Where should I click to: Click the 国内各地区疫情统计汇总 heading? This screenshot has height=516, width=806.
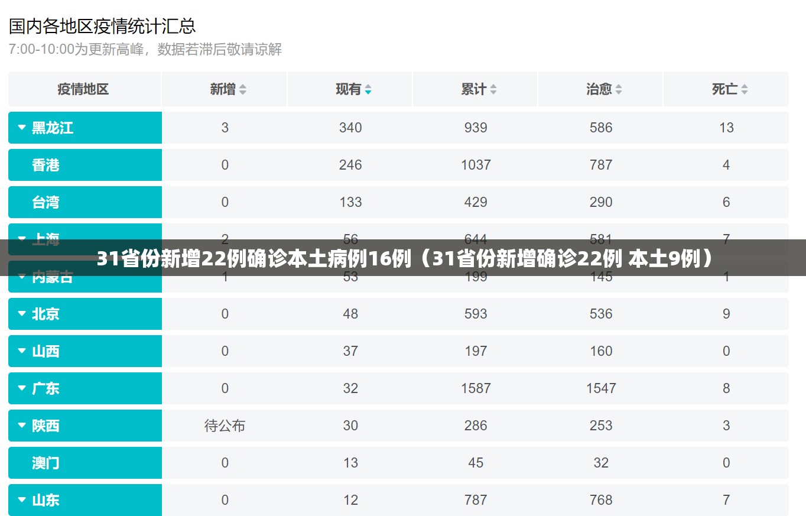102,26
